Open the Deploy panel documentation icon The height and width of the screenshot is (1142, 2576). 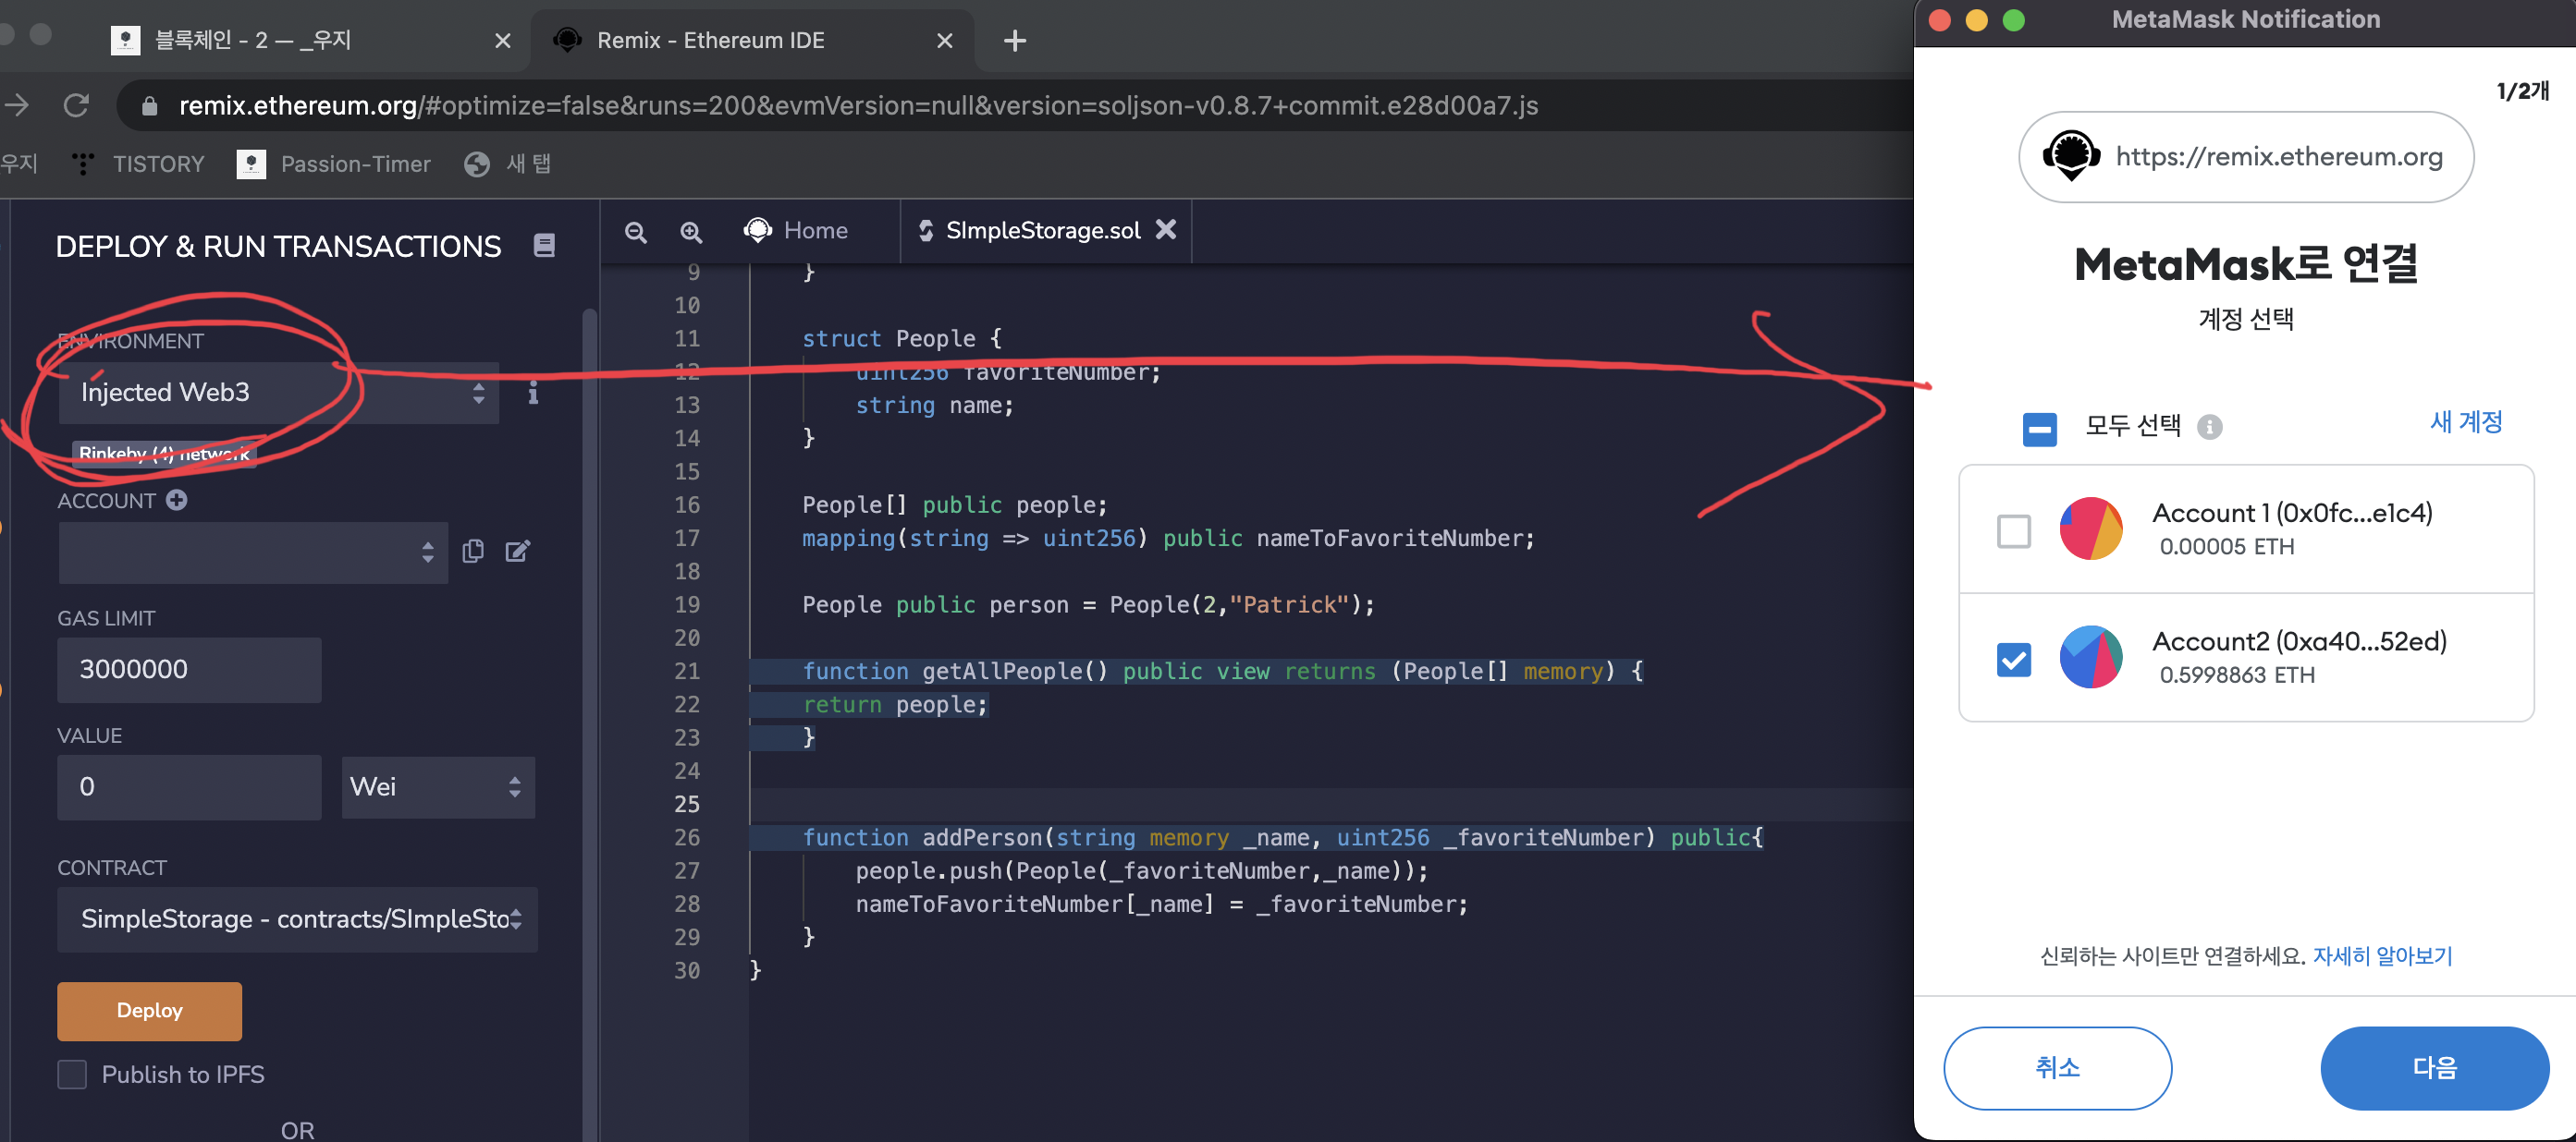pyautogui.click(x=544, y=246)
